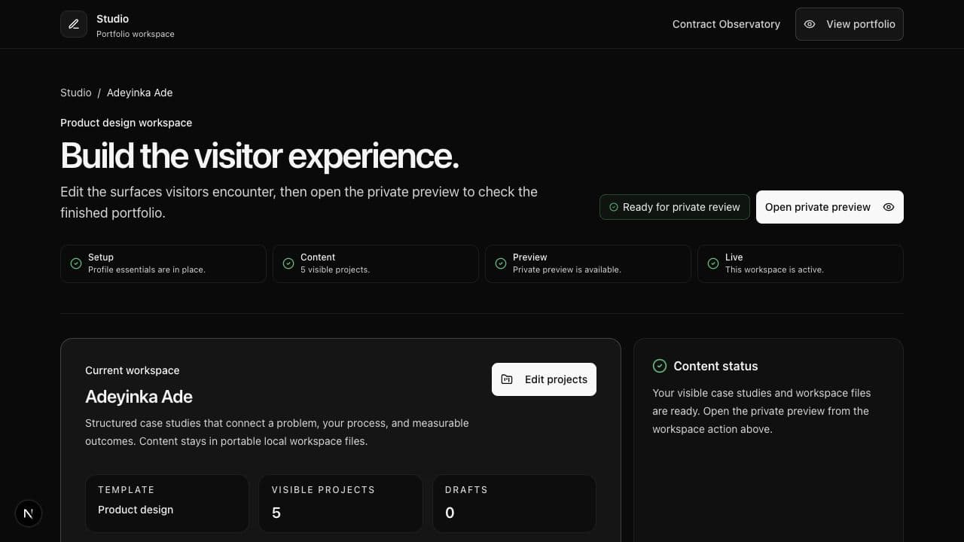
Task: Click the Edit projects button
Action: 544,379
